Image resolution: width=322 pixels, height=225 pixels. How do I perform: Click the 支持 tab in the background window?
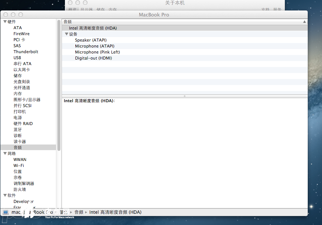(x=265, y=9)
